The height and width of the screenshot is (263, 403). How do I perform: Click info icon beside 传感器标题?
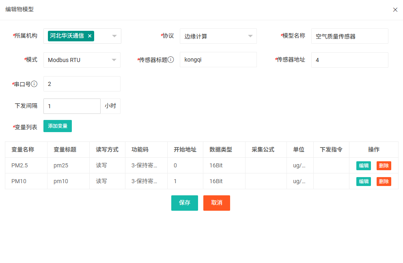(x=171, y=60)
